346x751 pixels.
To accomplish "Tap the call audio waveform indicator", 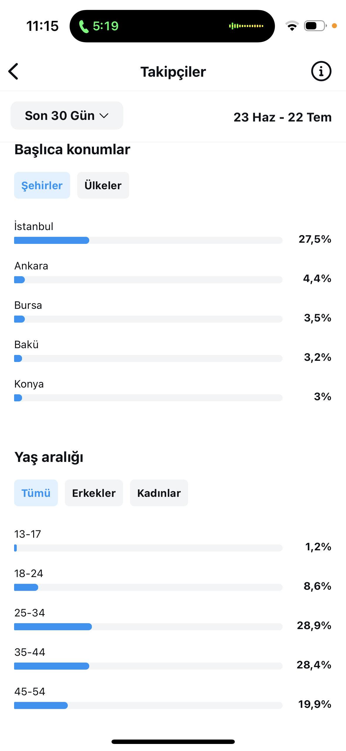I will point(246,26).
